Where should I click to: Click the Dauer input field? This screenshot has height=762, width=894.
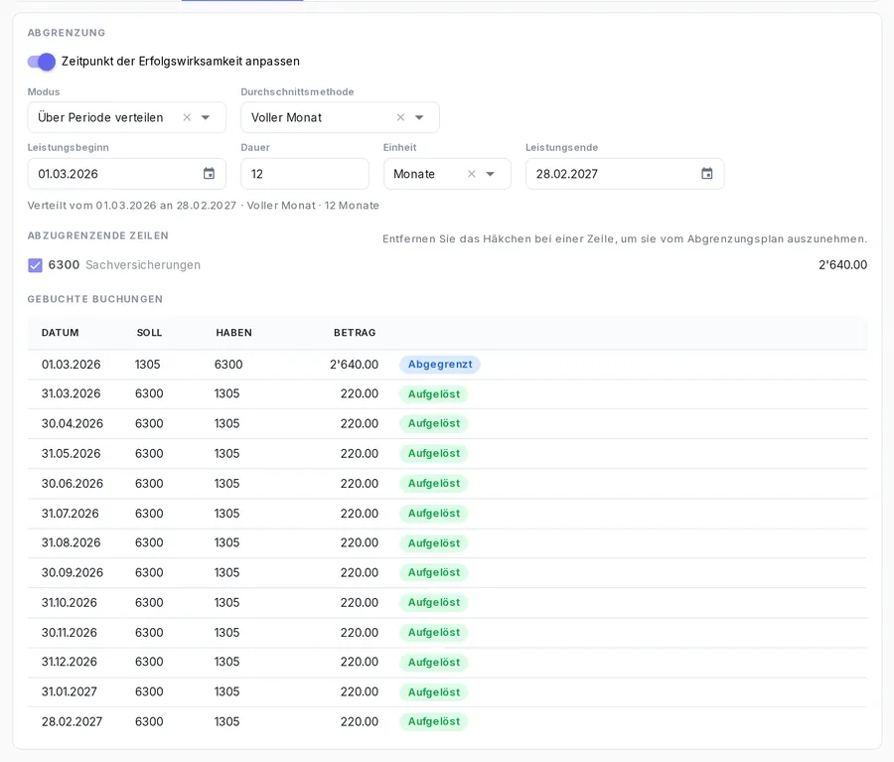pos(305,174)
